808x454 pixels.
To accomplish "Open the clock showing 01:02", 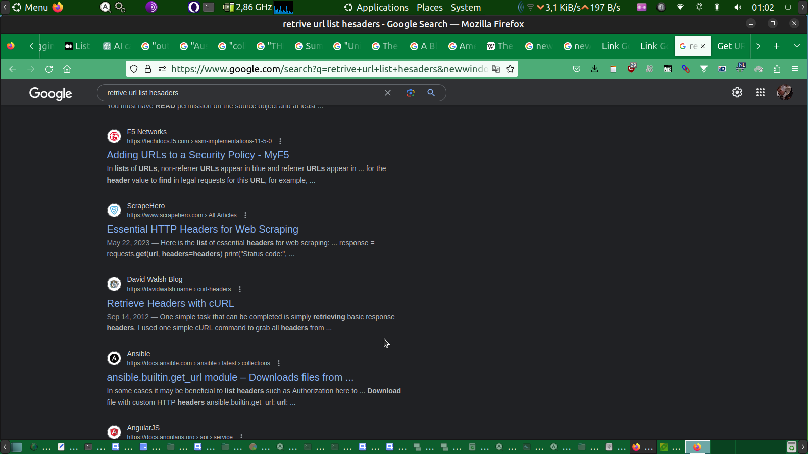I will point(763,7).
